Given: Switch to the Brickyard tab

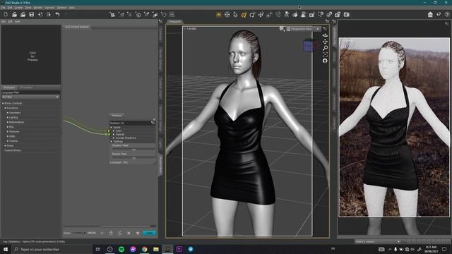Looking at the screenshot, I should pos(9,87).
